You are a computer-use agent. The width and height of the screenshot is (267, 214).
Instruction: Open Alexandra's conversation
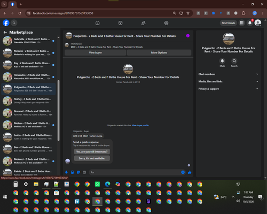tap(29, 77)
